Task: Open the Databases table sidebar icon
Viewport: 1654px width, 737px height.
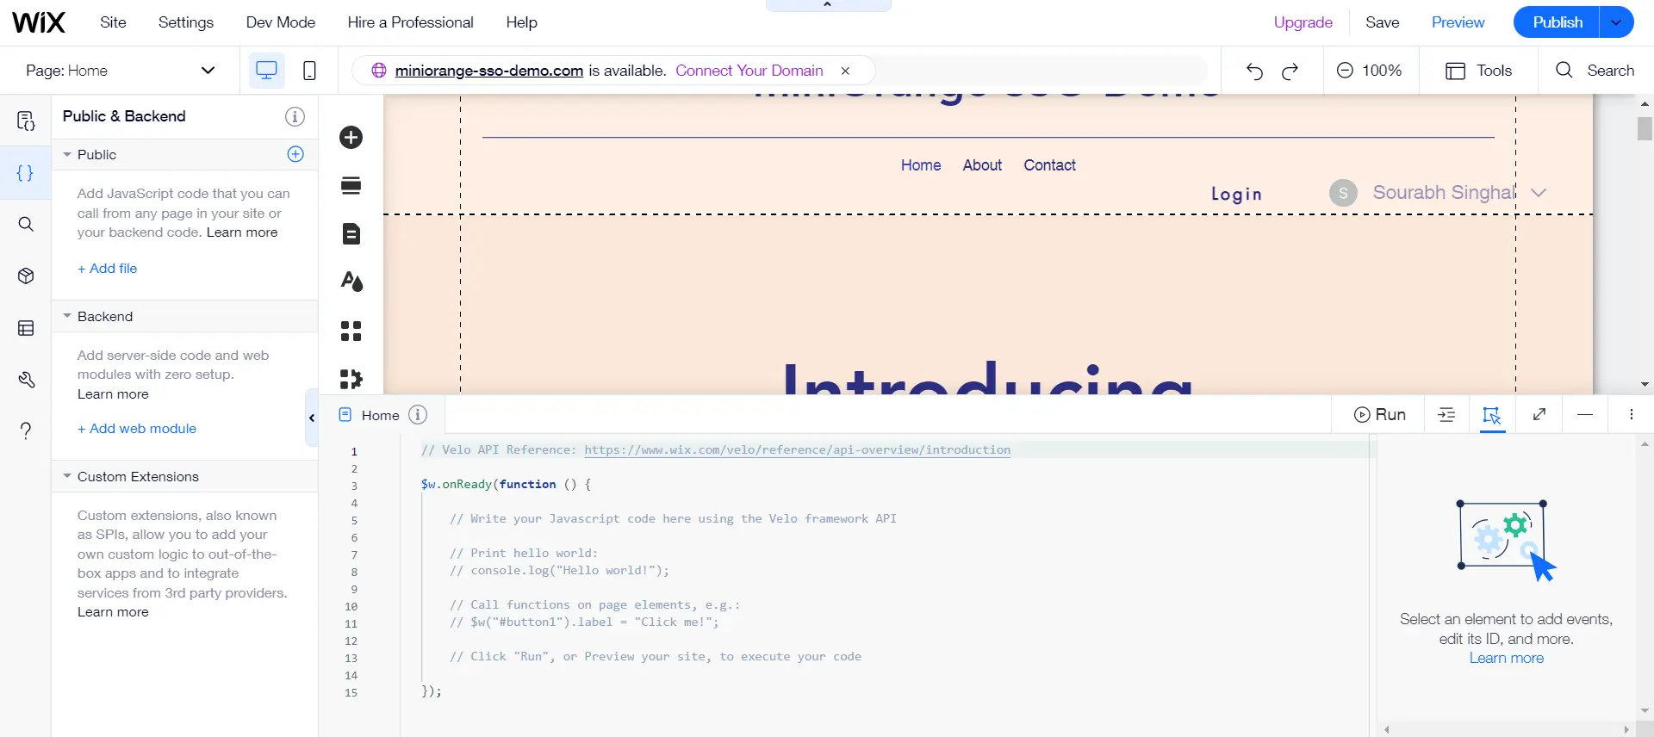Action: [26, 328]
